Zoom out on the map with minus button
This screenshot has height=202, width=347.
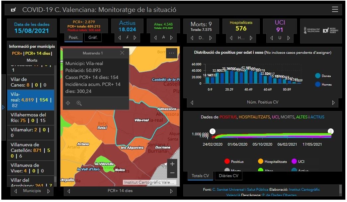[x=172, y=173]
